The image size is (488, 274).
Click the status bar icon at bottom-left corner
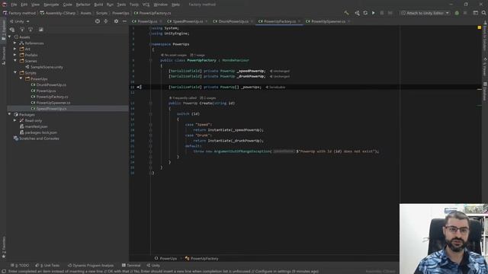[x=4, y=271]
